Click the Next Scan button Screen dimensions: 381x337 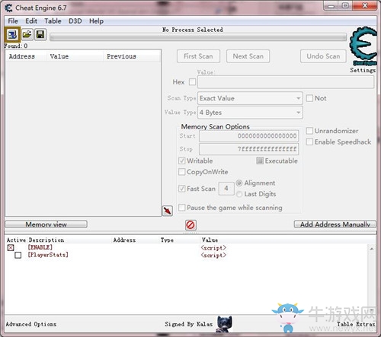[x=248, y=56]
